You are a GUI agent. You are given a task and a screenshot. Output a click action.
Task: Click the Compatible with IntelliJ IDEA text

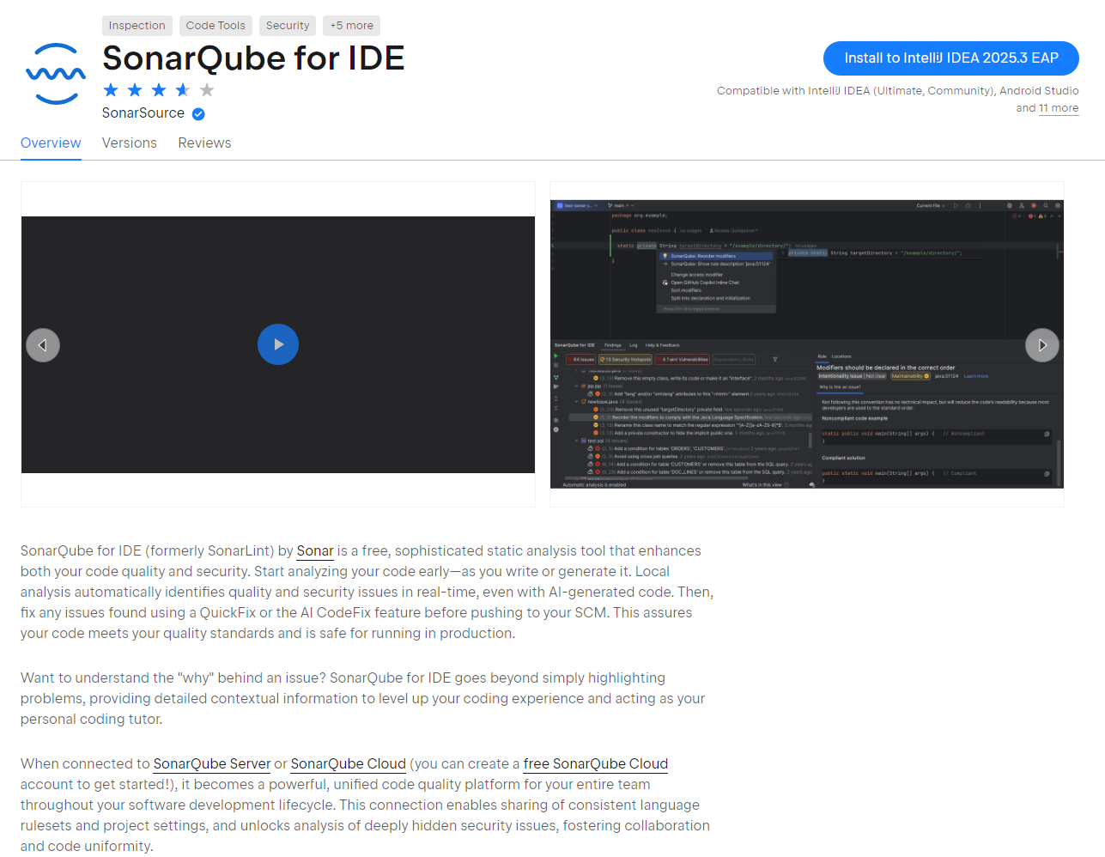click(898, 91)
